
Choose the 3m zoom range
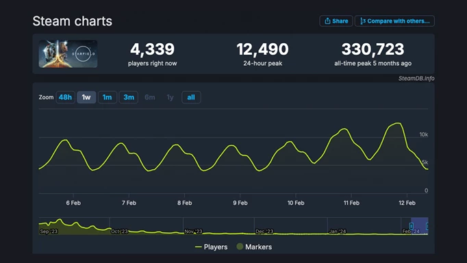pyautogui.click(x=128, y=97)
